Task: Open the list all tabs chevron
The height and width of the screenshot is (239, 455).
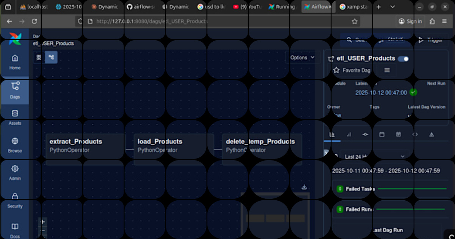Action: pos(392,7)
